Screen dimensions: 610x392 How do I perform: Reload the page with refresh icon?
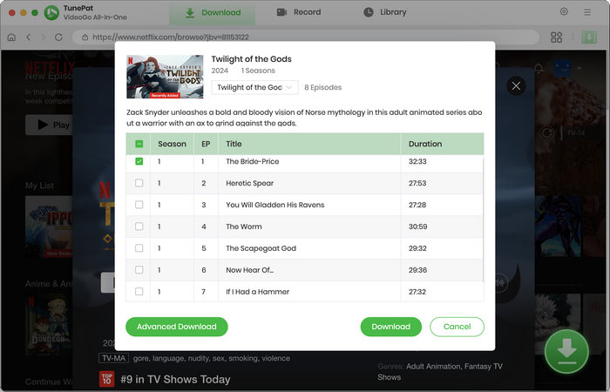pos(58,37)
